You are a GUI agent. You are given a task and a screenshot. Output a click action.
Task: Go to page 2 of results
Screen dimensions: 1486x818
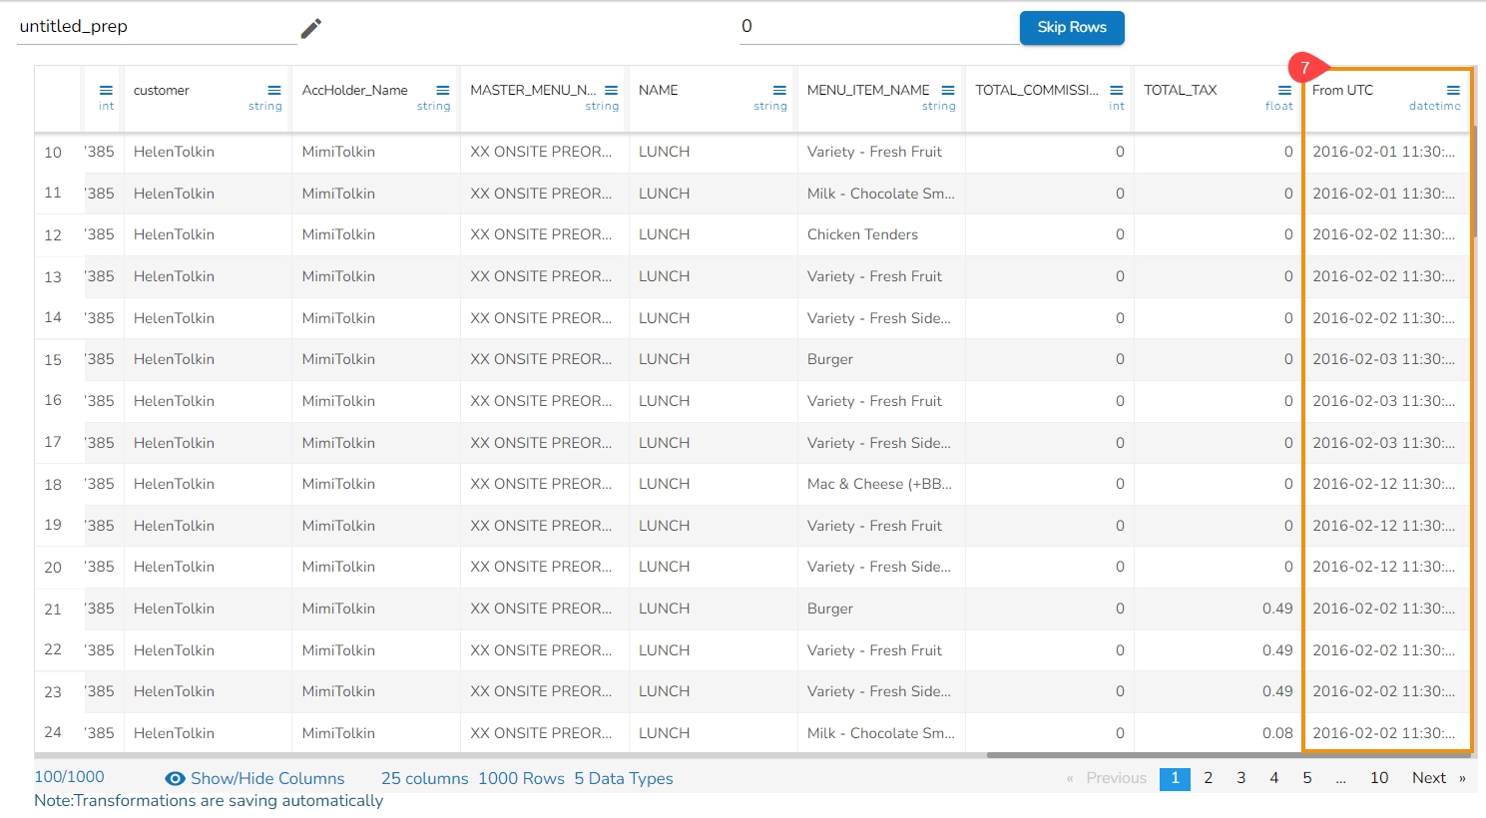[1208, 778]
